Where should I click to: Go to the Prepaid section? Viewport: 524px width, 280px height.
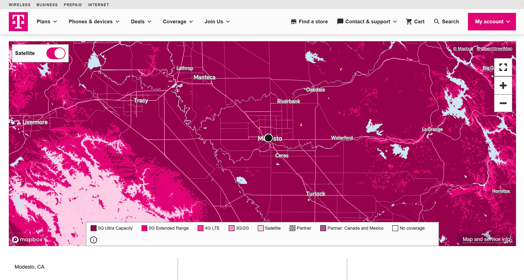tap(73, 5)
